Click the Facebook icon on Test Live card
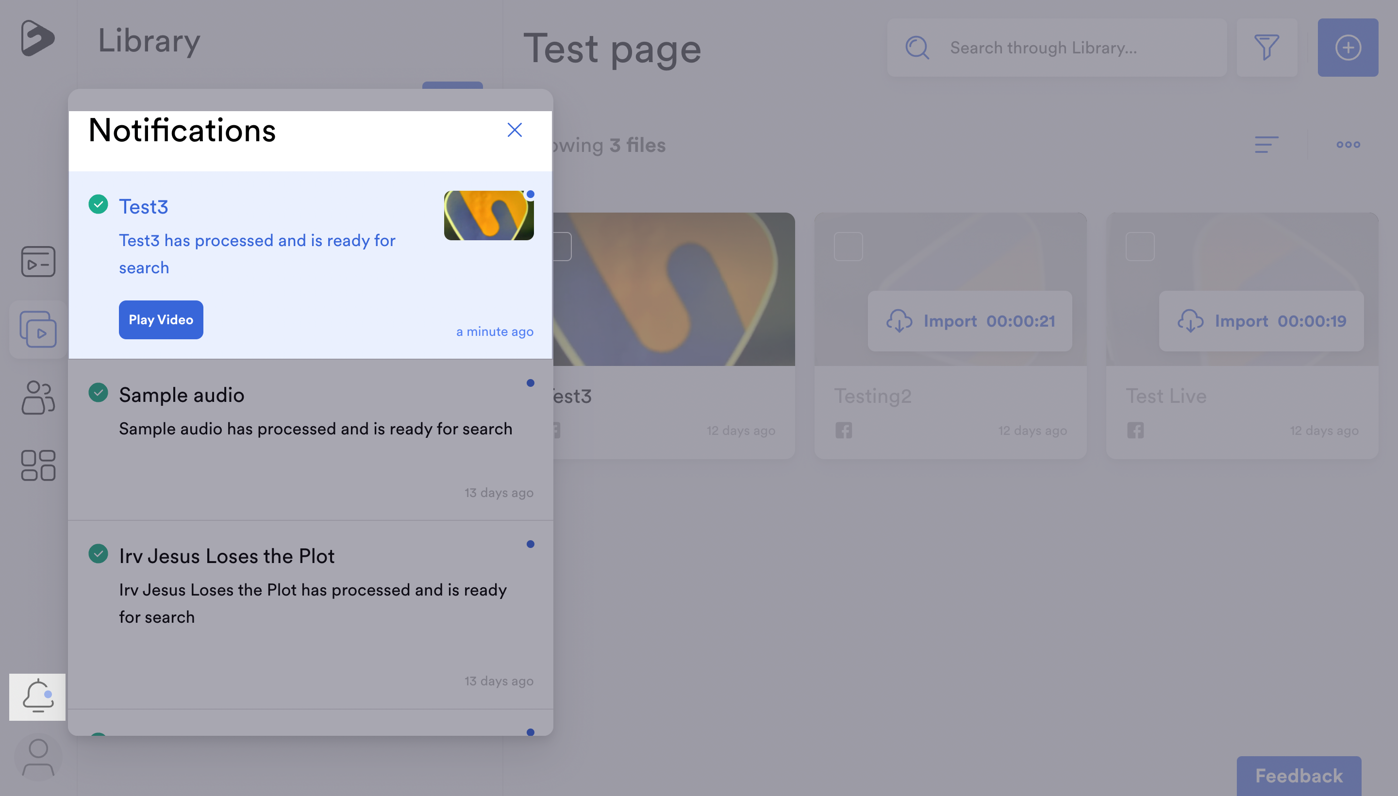Image resolution: width=1398 pixels, height=796 pixels. click(x=1135, y=430)
